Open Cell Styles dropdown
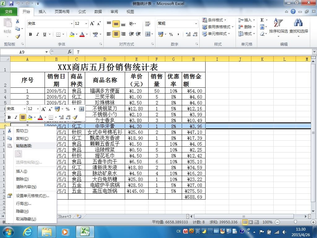 tap(216, 34)
